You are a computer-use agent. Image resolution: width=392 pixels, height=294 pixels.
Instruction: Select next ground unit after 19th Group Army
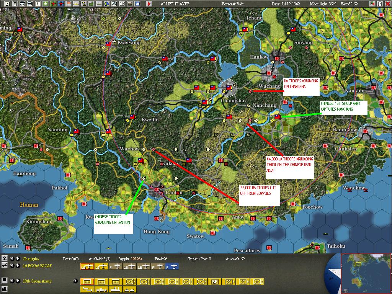18,281
